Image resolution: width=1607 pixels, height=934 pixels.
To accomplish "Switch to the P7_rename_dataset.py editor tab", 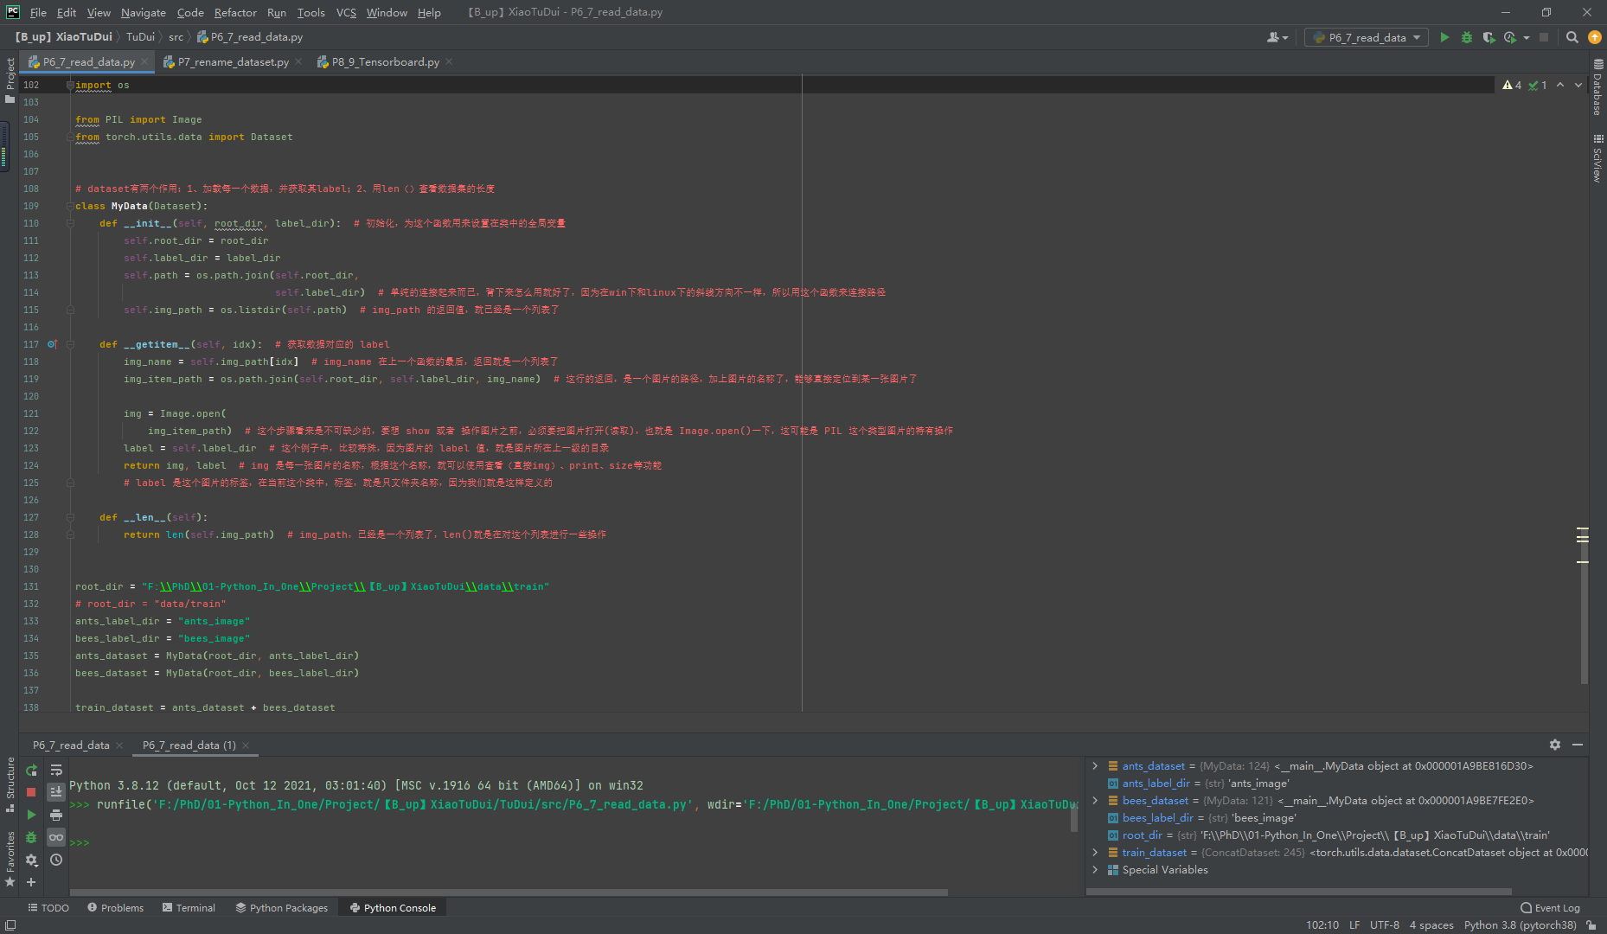I will point(233,61).
